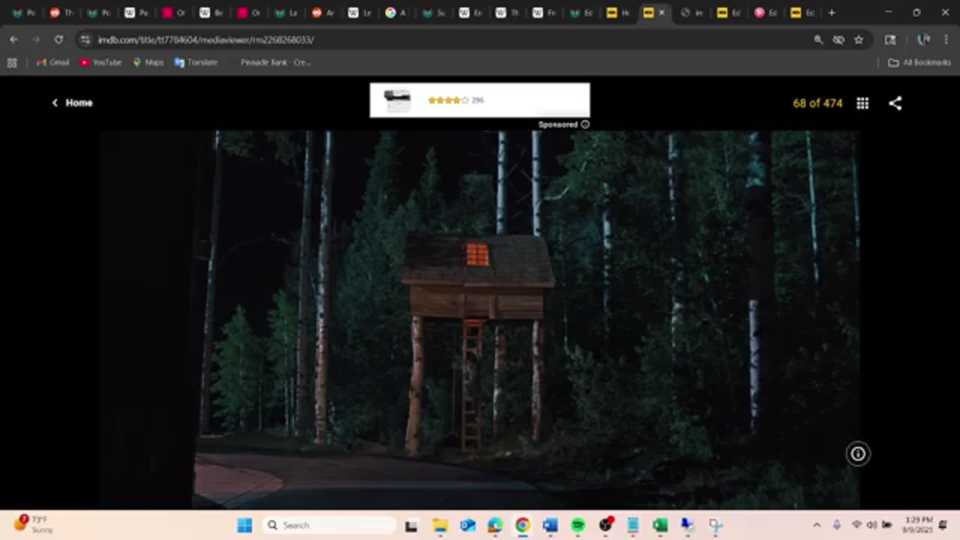Open the notification bell icon
The image size is (960, 540).
pyautogui.click(x=943, y=525)
